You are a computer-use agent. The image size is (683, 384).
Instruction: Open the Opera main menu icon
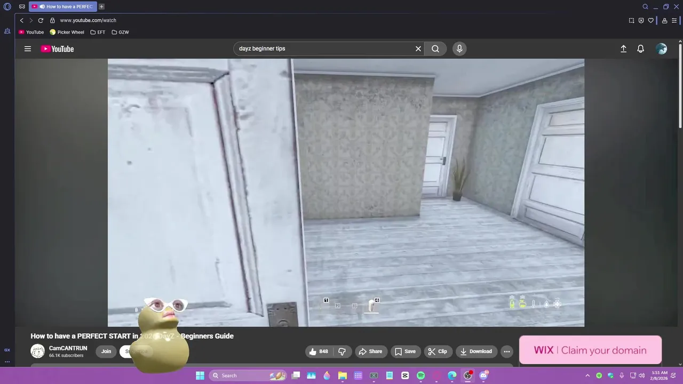coord(7,7)
